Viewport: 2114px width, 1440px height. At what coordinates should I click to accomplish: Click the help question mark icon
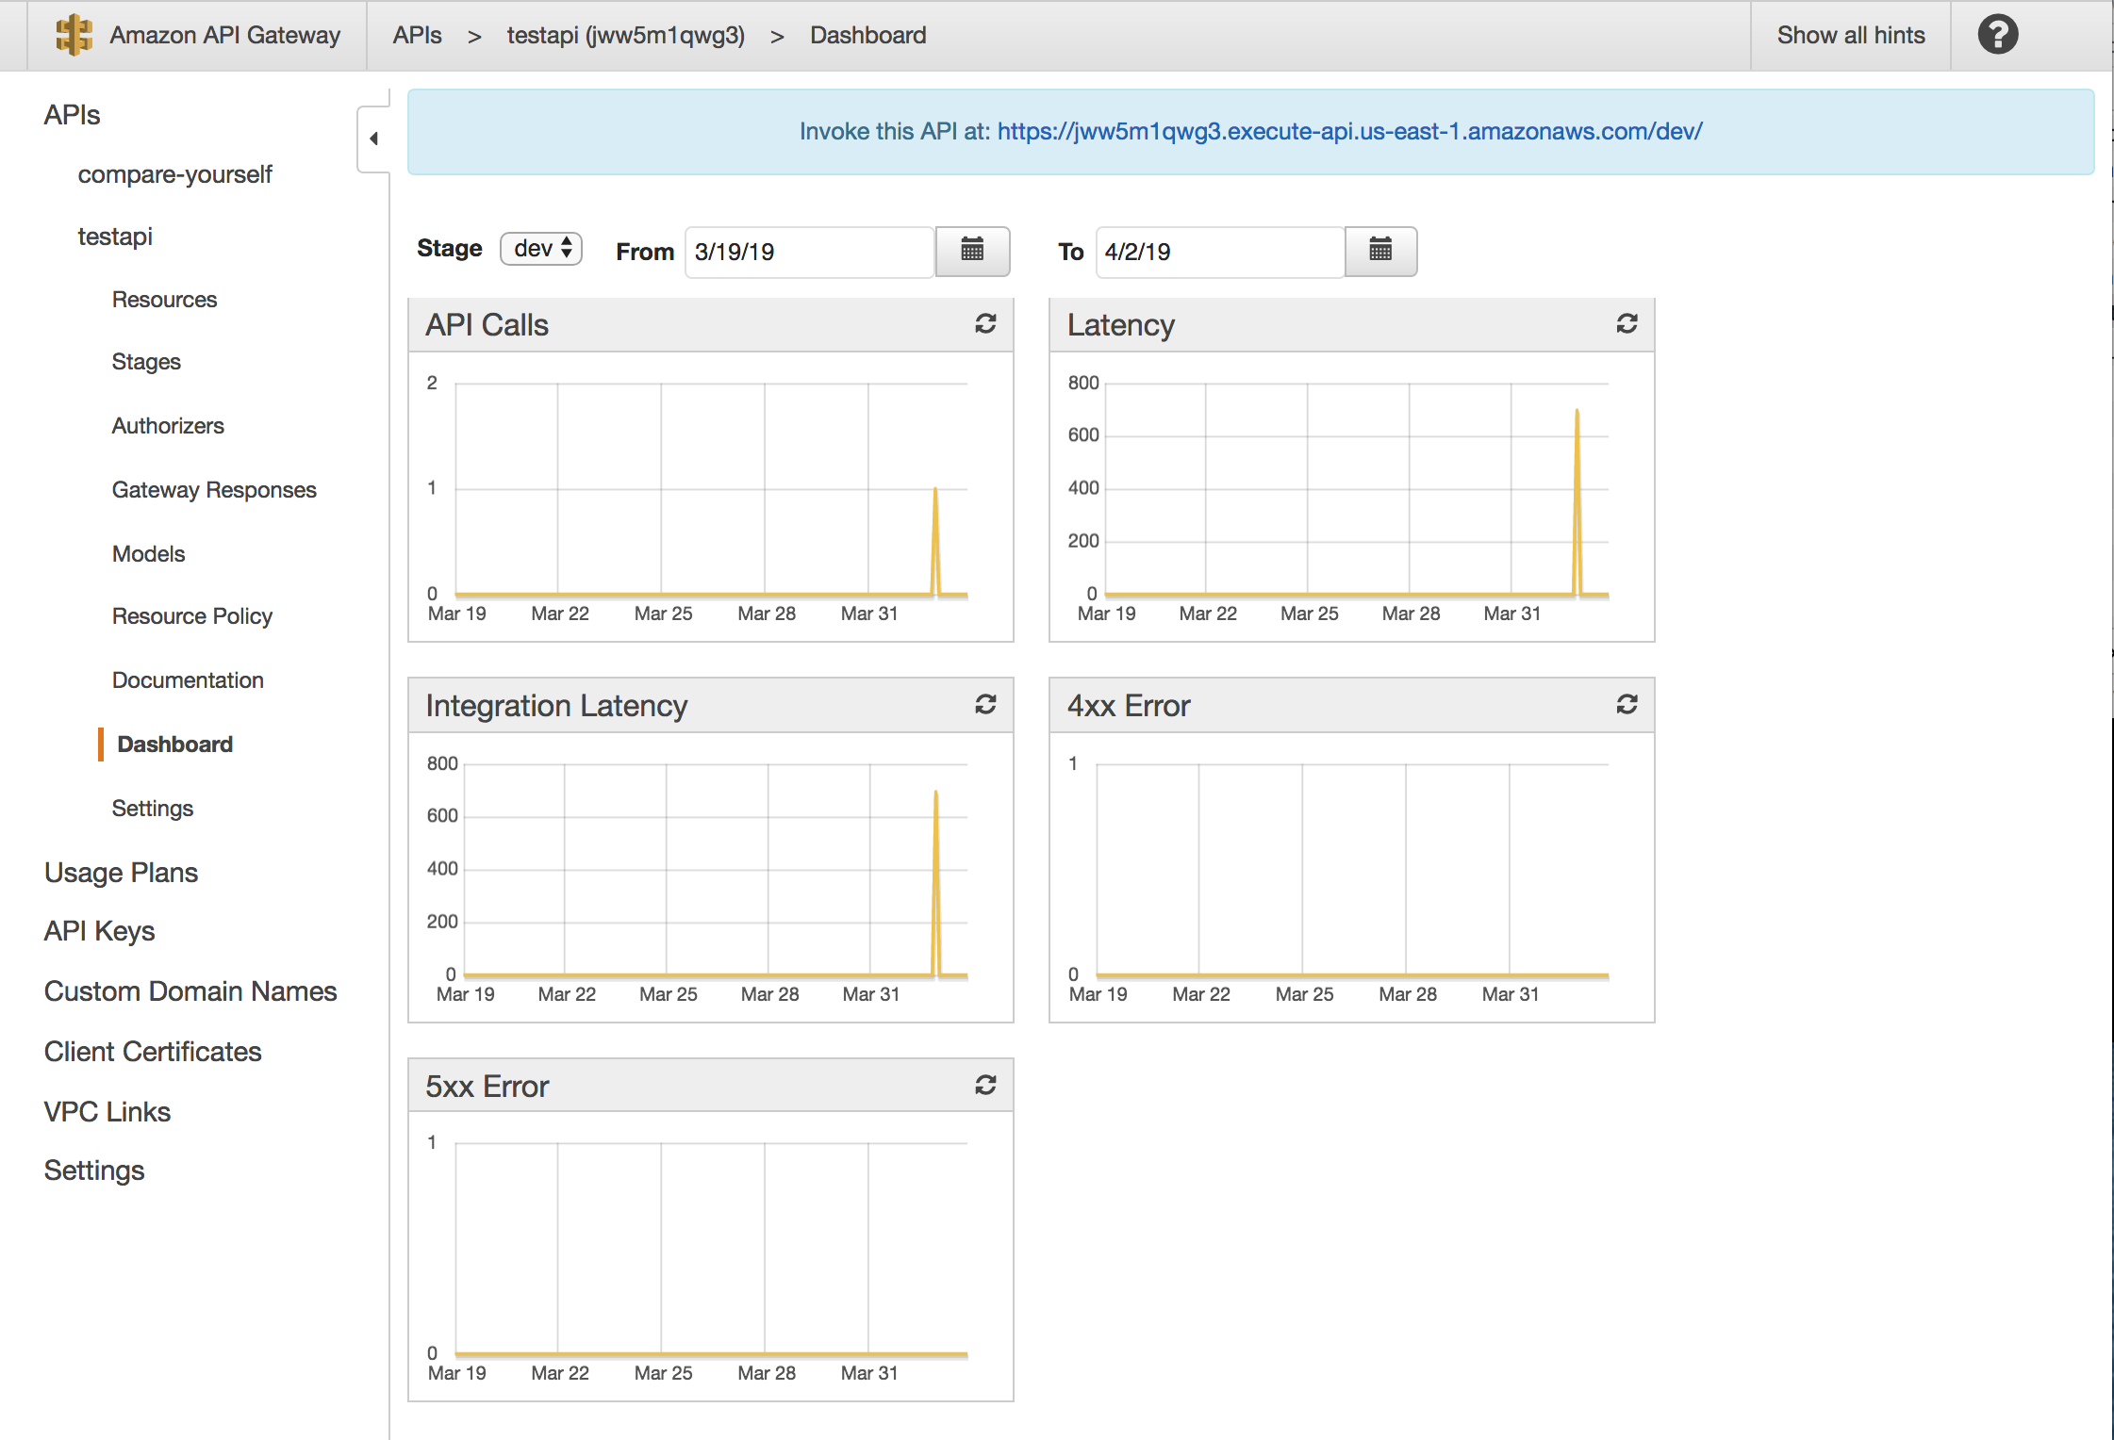click(1997, 36)
